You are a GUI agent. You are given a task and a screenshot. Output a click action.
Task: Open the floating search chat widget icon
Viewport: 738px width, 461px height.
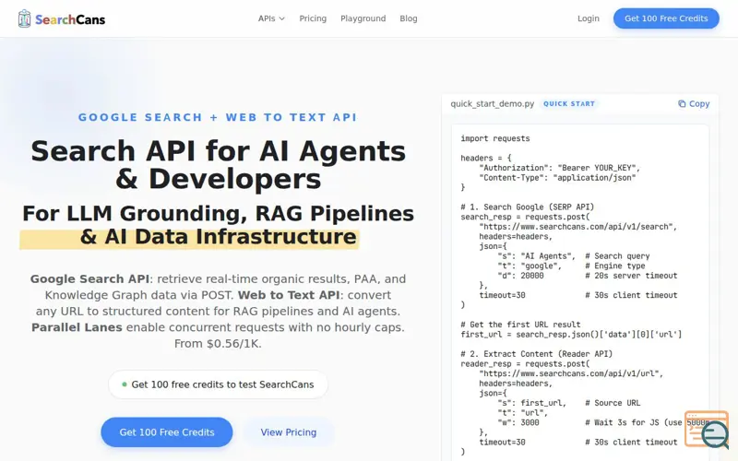coord(707,430)
